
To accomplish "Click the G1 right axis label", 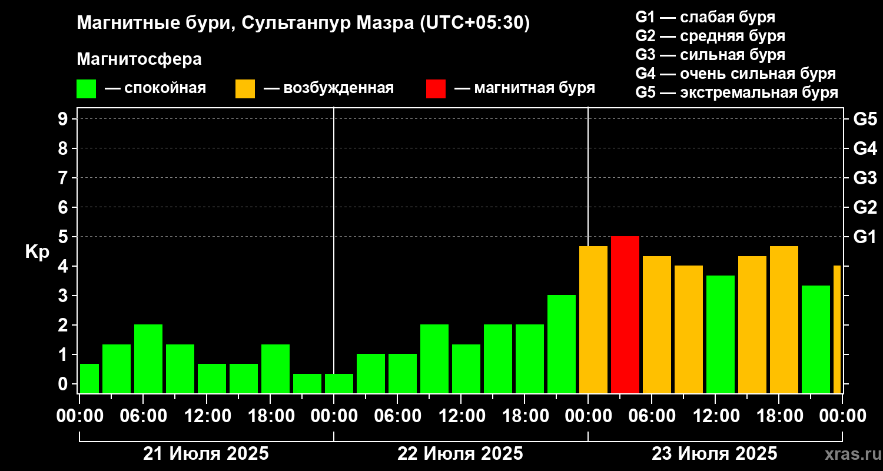I will [x=865, y=237].
